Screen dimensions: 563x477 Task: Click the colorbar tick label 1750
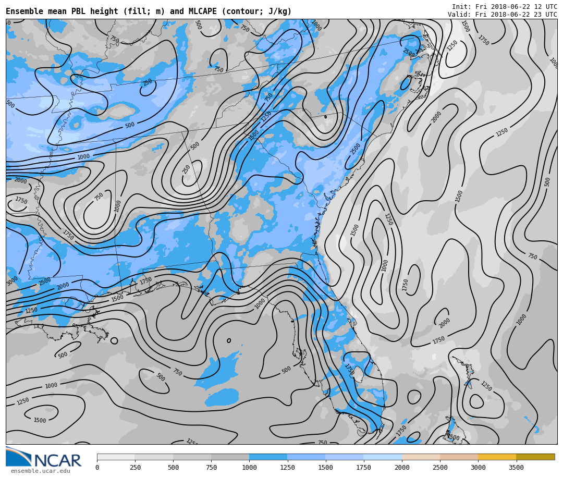tap(364, 467)
